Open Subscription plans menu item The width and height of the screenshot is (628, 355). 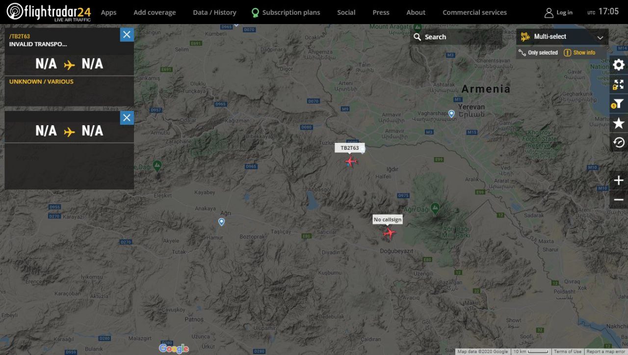[x=286, y=12]
